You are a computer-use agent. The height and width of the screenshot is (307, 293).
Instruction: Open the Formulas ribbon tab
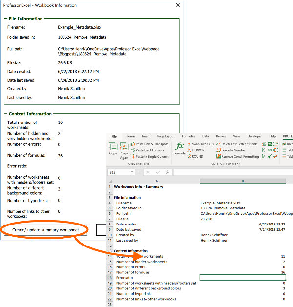[188, 136]
